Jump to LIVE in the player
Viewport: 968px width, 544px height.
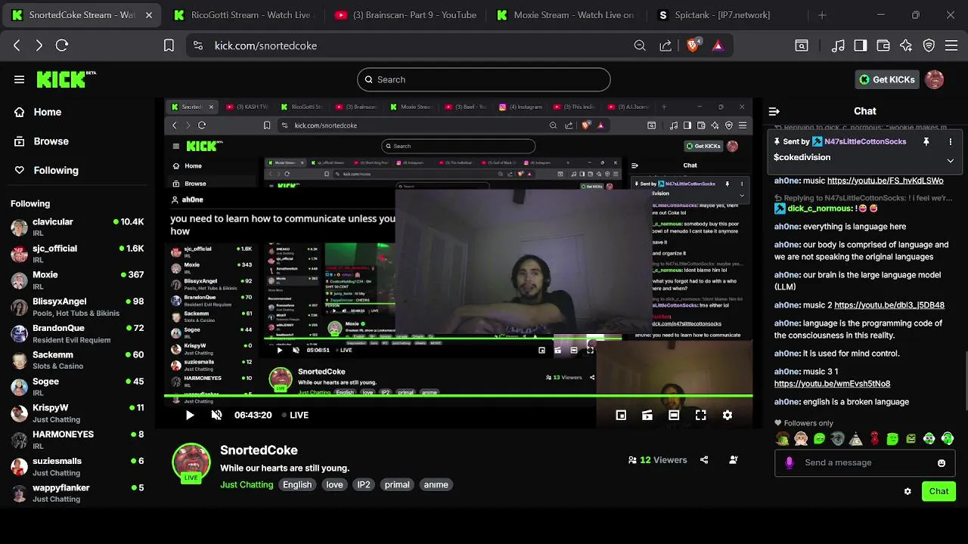point(295,415)
